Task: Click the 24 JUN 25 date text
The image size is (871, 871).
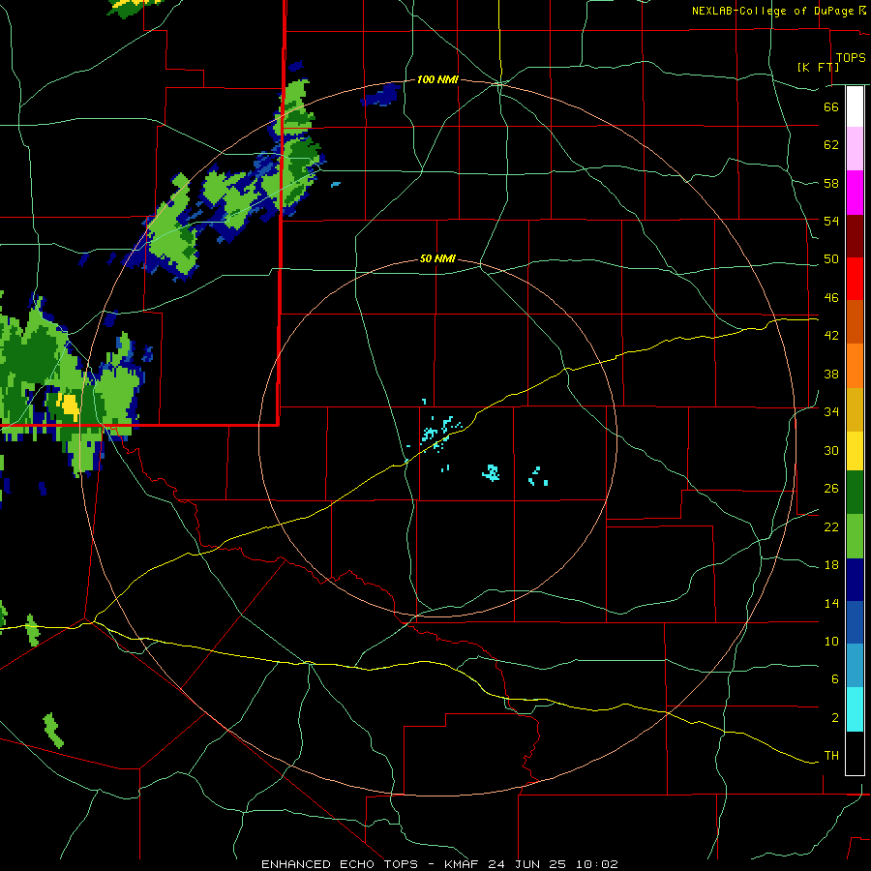Action: (x=527, y=864)
